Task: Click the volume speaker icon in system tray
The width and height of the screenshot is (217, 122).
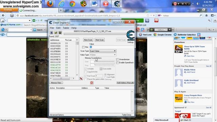Action: tap(198, 4)
